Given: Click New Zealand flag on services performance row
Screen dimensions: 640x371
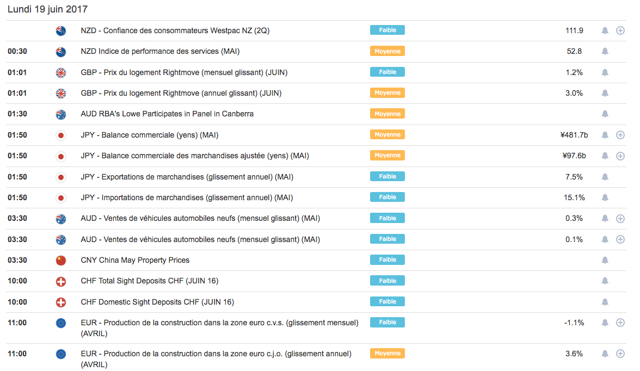Looking at the screenshot, I should click(61, 52).
